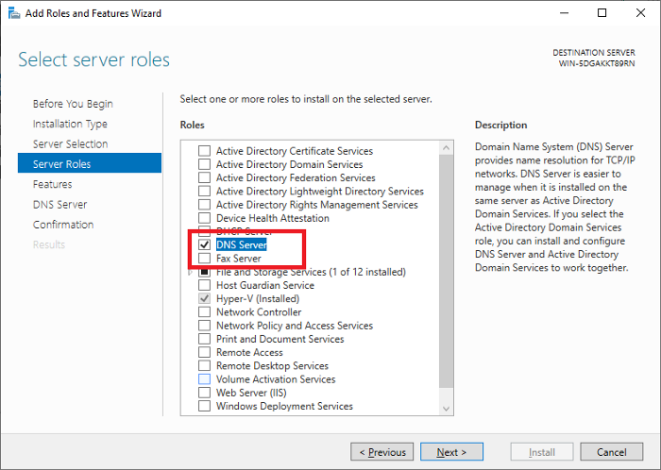
Task: Select the Server Roles step
Action: pyautogui.click(x=90, y=163)
